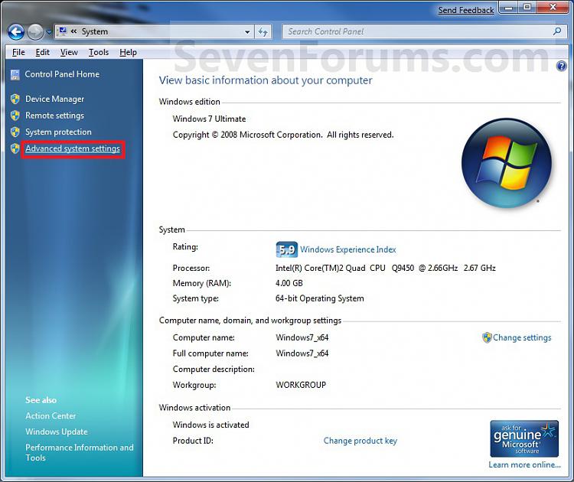Minimize the System window
The image size is (574, 482).
(x=508, y=8)
